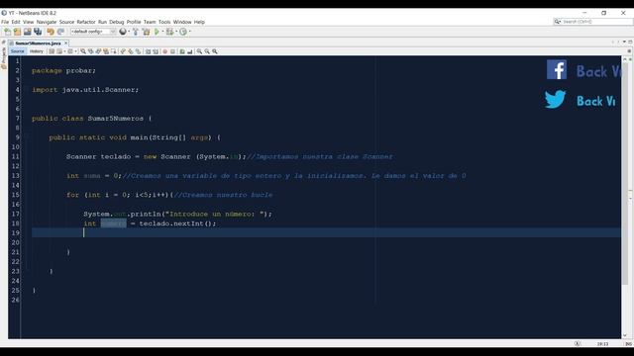Open dropdown arrow beside browser globe
Image resolution: width=634 pixels, height=356 pixels.
(129, 32)
